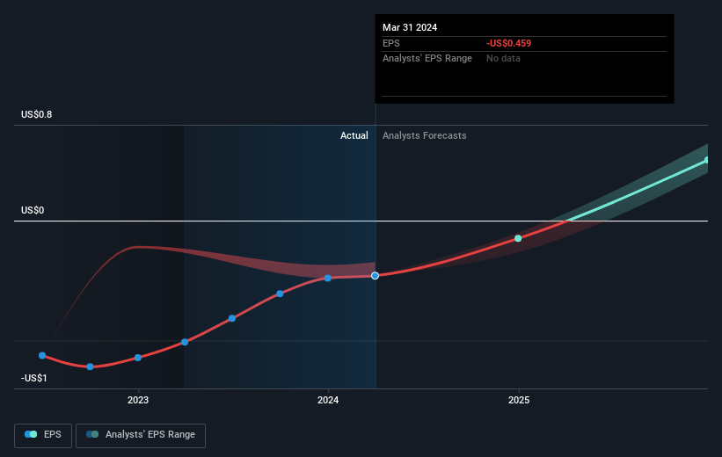Click the 2024 x-axis label
Image resolution: width=722 pixels, height=457 pixels.
coord(328,400)
